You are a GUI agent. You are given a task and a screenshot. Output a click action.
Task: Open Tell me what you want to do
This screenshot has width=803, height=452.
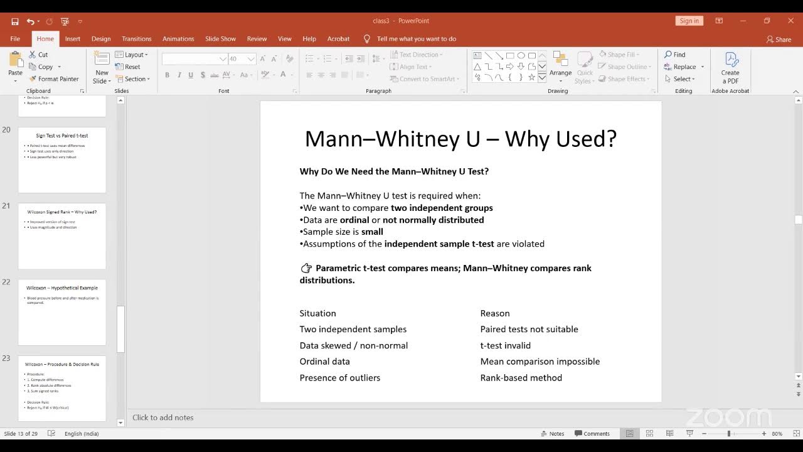point(417,39)
